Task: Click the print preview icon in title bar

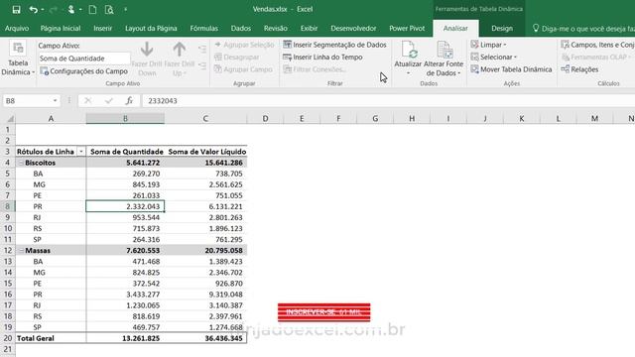Action: pos(109,9)
